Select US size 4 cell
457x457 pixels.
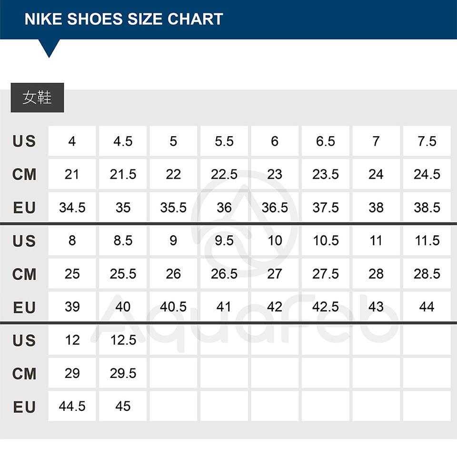[x=72, y=141]
